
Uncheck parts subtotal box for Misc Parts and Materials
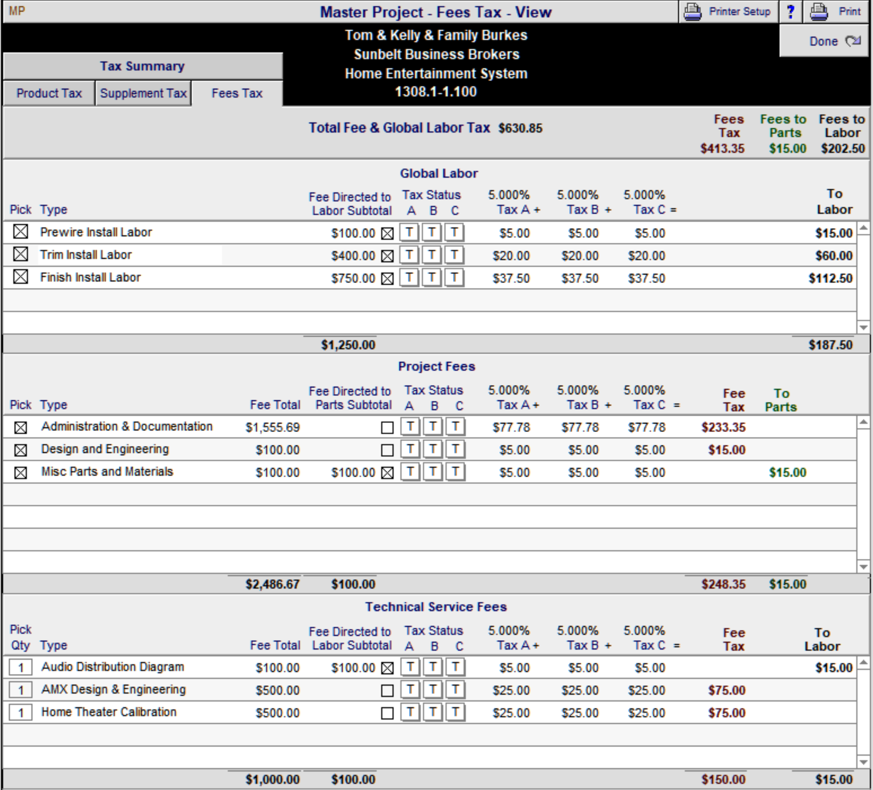[387, 473]
